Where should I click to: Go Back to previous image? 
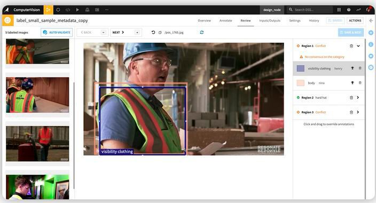[x=92, y=33]
